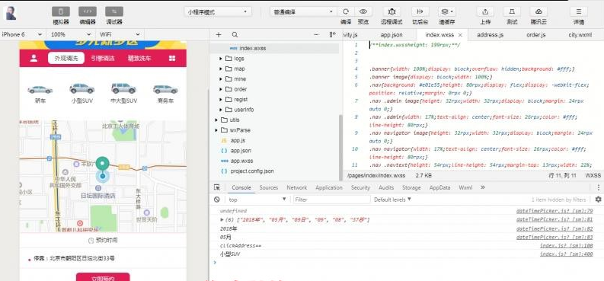The width and height of the screenshot is (604, 281).
Task: Click the inspect element icon in devtools
Action: pos(217,187)
